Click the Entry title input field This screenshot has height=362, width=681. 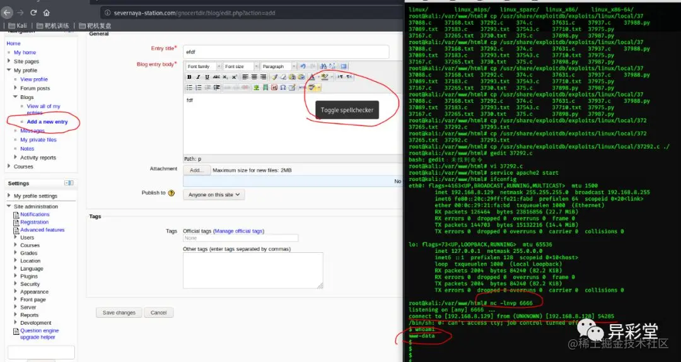286,52
